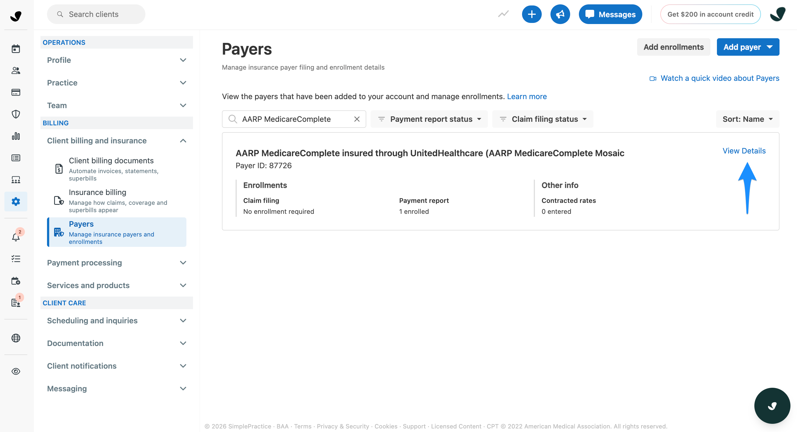Image resolution: width=797 pixels, height=432 pixels.
Task: Open the help chat bubble at bottom right
Action: click(x=772, y=406)
